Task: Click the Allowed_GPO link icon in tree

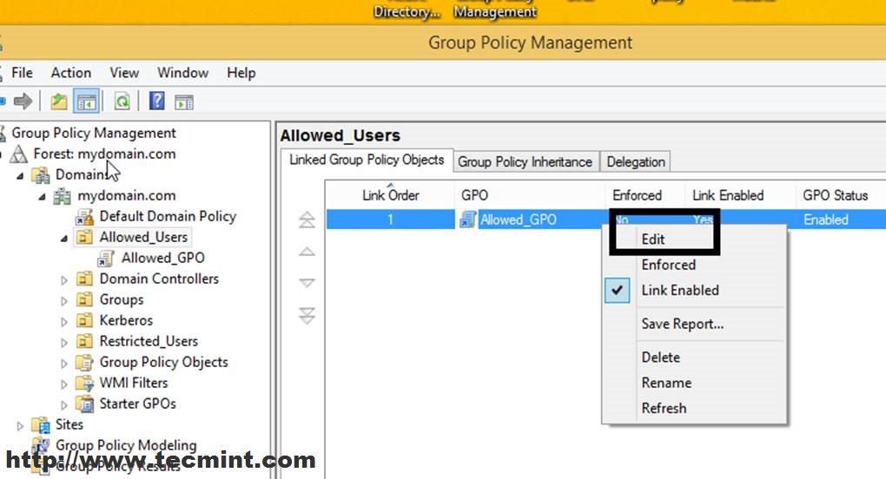Action: click(106, 259)
